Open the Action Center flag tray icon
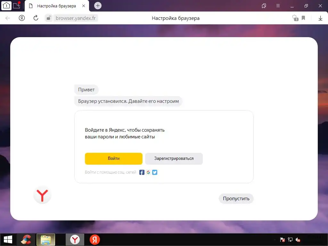 [x=283, y=240]
